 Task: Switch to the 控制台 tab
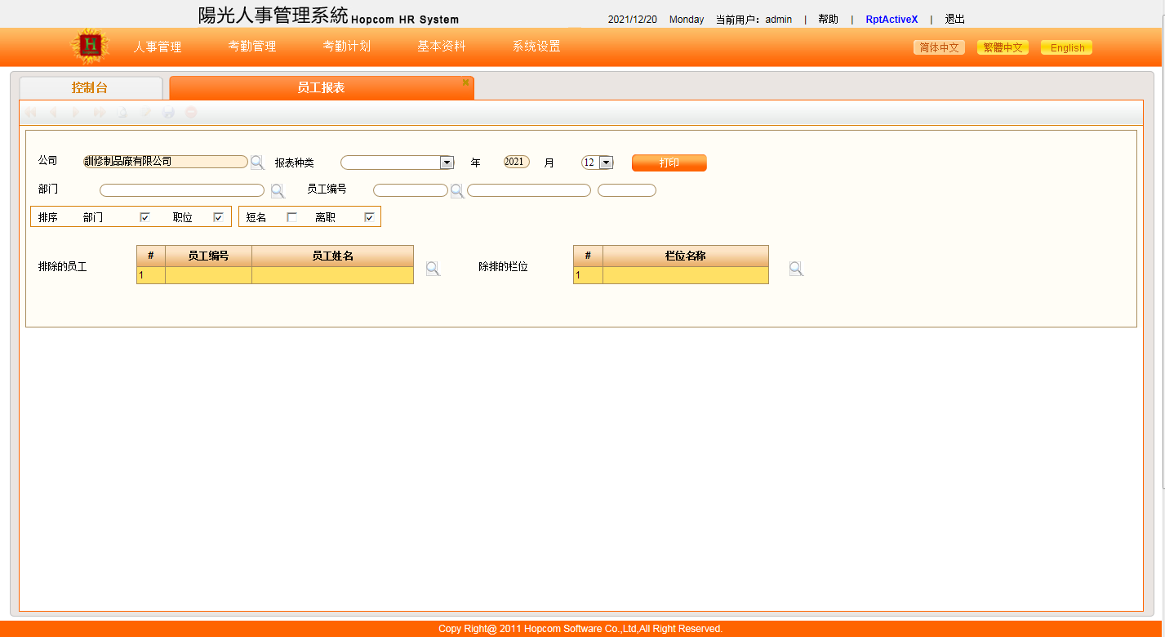point(90,88)
